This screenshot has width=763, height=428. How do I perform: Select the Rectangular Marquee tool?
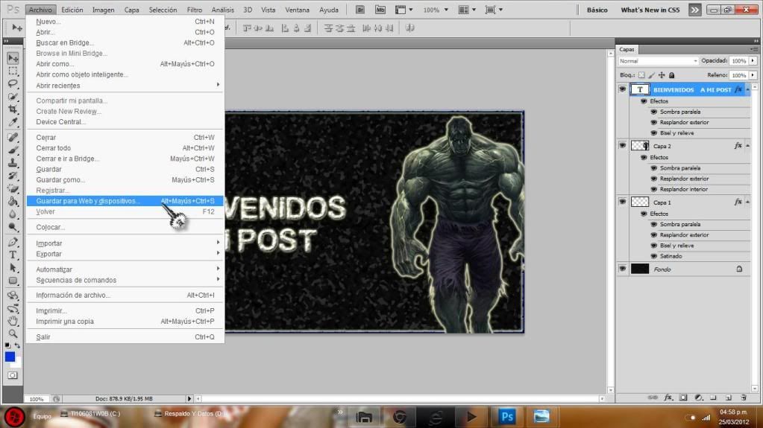[13, 71]
